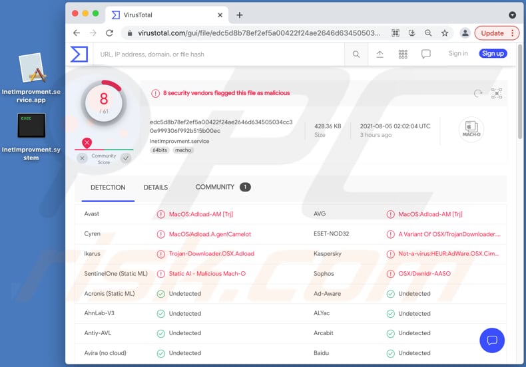Click the 2021-08-05 02:02:04 UTC timestamp
Viewport: 526px width, 367px height.
pyautogui.click(x=395, y=126)
